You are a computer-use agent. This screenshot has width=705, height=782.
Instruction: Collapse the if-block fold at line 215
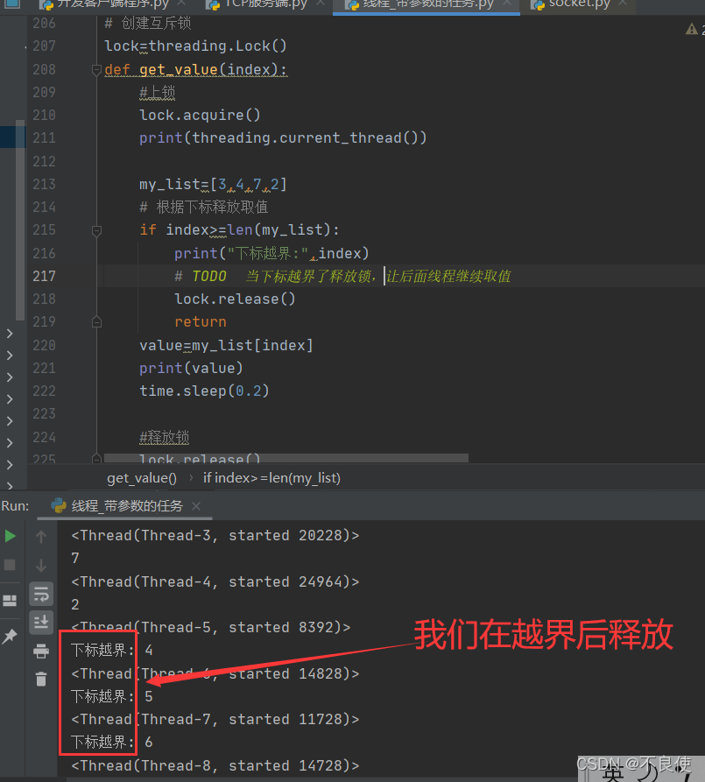point(96,229)
